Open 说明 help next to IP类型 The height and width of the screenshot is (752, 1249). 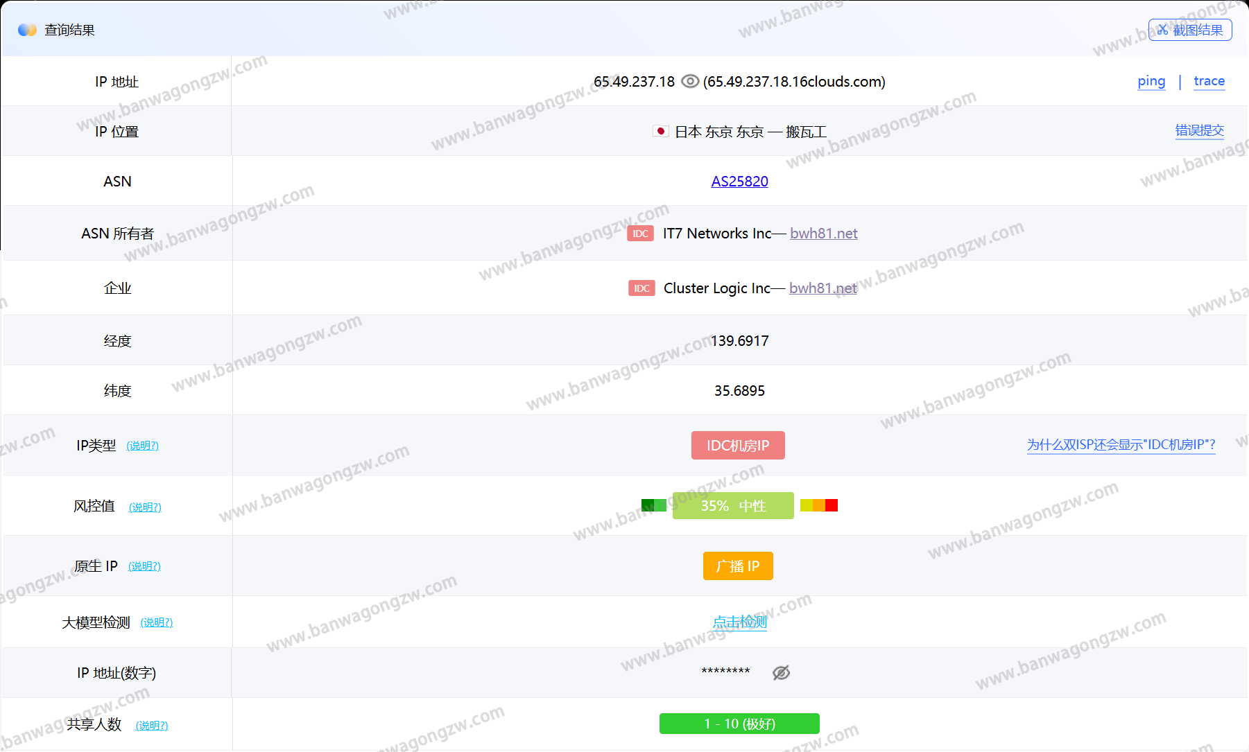pyautogui.click(x=142, y=446)
